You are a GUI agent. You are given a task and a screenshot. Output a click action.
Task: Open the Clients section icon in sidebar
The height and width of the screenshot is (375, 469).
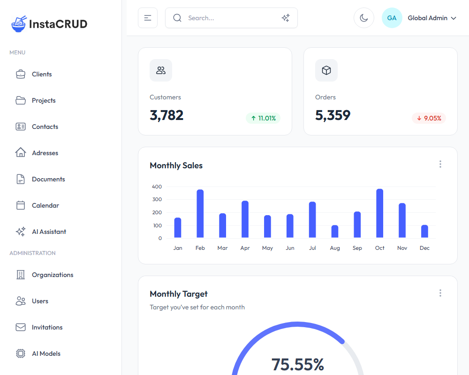click(21, 74)
